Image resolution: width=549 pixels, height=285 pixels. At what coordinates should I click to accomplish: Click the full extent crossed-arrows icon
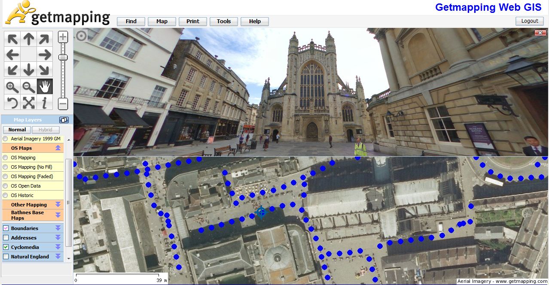(29, 103)
